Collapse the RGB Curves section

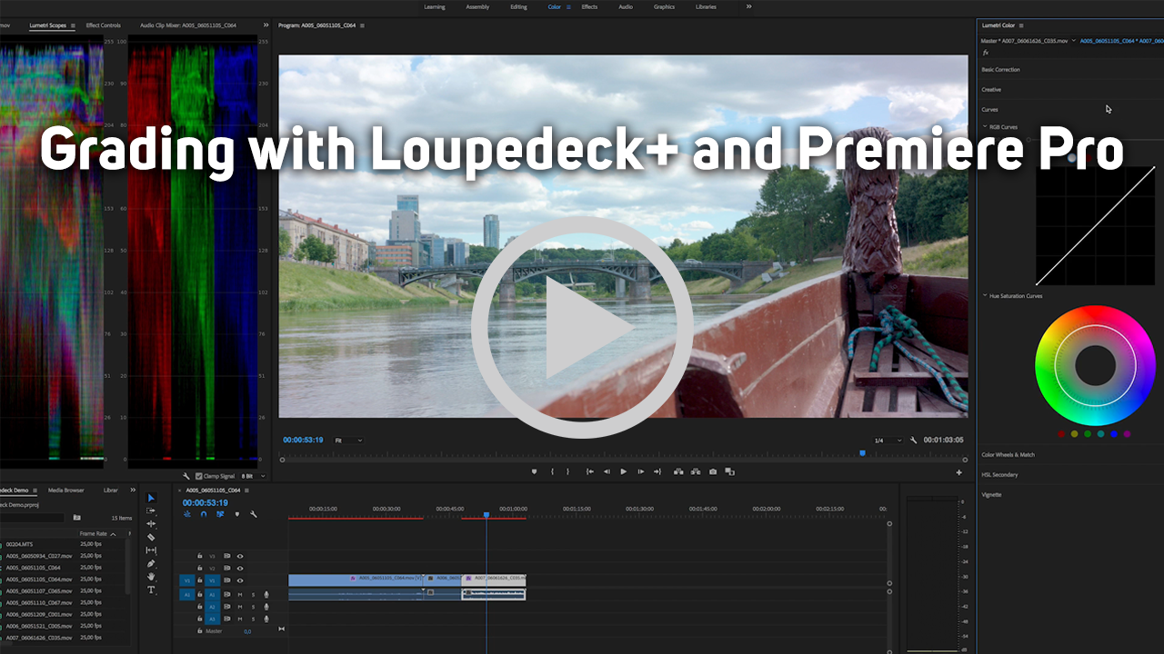click(x=985, y=127)
